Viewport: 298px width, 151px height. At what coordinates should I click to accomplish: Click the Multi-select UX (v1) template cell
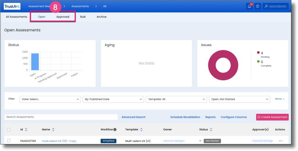click(x=138, y=141)
